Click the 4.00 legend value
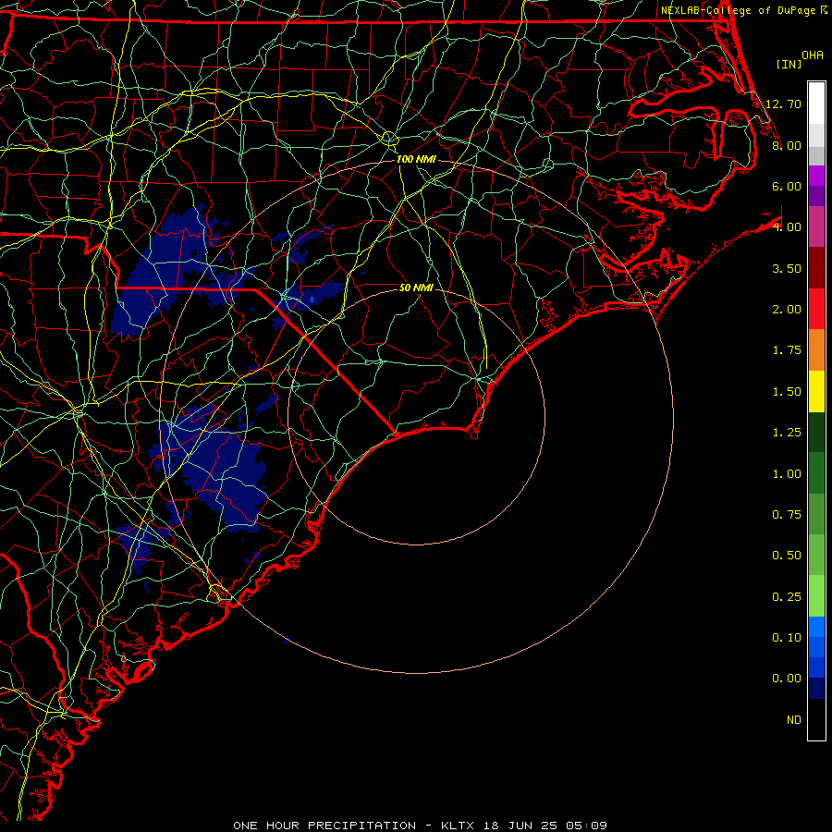The height and width of the screenshot is (832, 832). pos(787,227)
